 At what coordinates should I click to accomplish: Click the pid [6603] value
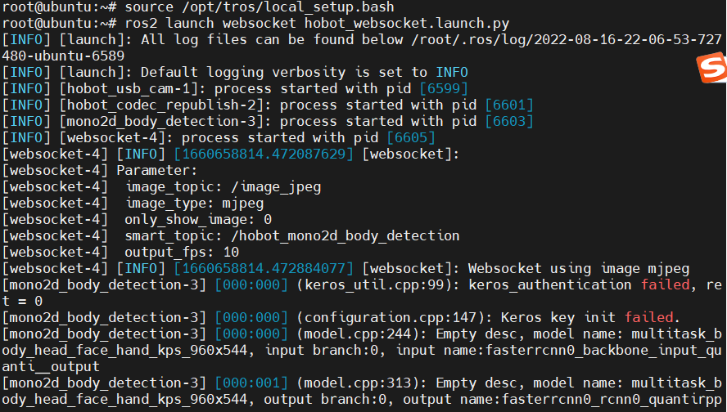(x=509, y=121)
